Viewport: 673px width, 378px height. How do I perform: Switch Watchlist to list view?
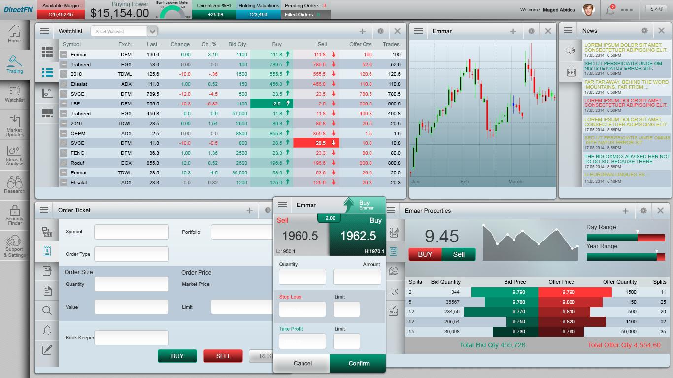[47, 73]
